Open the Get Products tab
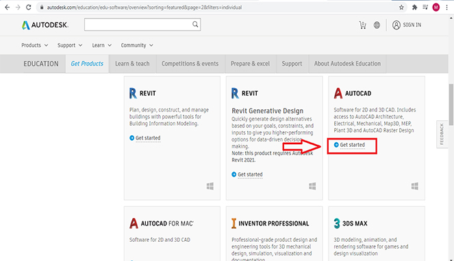The image size is (454, 261). 87,64
